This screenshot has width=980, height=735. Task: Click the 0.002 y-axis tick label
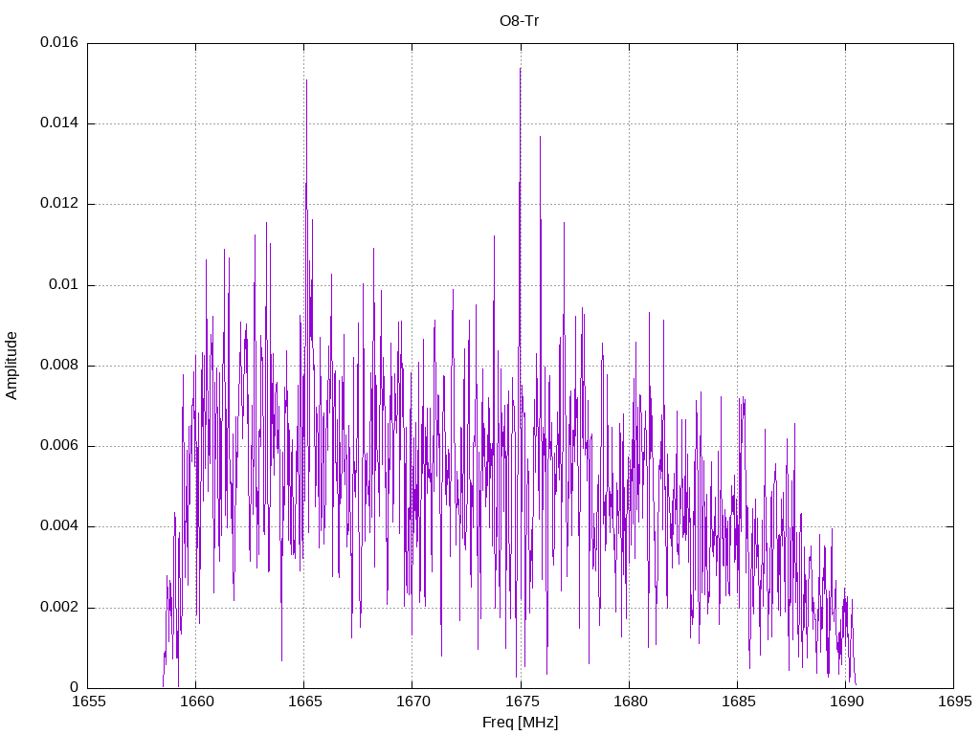point(59,608)
